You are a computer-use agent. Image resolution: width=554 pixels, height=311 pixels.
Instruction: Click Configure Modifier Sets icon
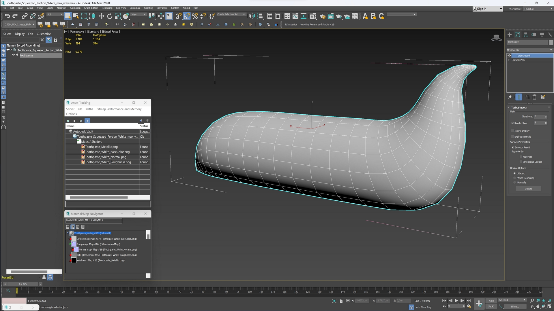pos(543,97)
